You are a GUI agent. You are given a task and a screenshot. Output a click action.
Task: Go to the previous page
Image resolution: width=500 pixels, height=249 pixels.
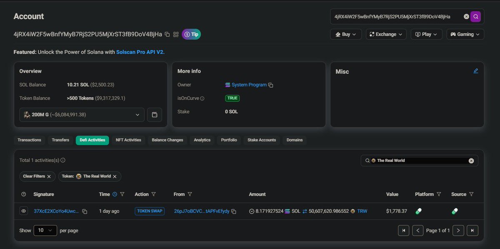[418, 230]
